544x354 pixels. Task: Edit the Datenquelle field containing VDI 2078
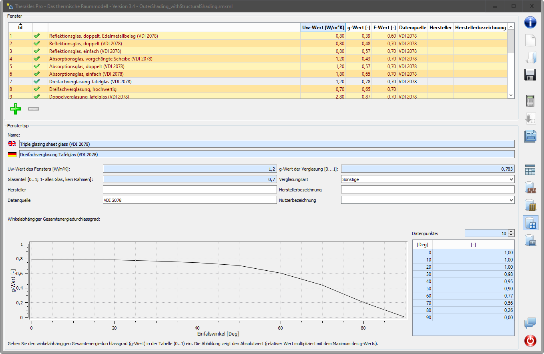[x=190, y=200]
